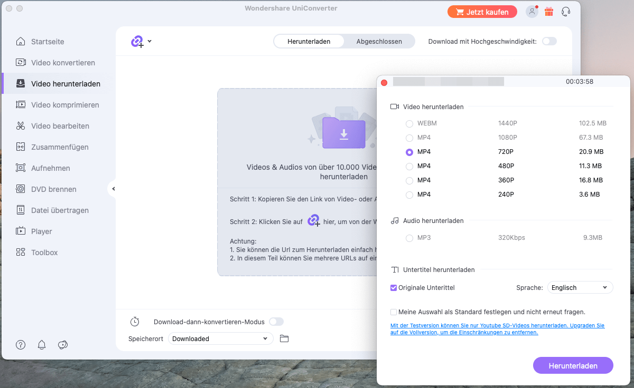Viewport: 634px width, 388px height.
Task: Click the Jetzt kaufen button
Action: tap(482, 12)
